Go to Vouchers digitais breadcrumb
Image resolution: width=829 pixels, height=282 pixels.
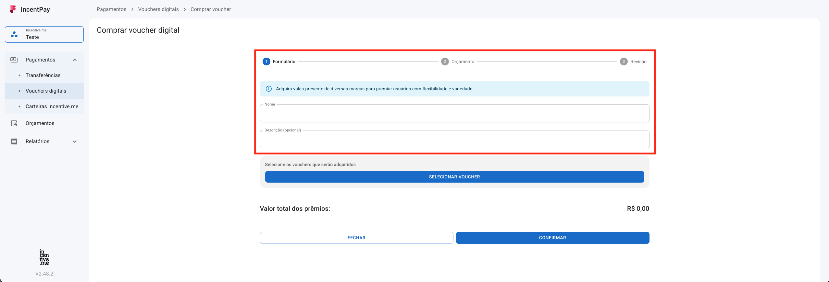pyautogui.click(x=158, y=9)
